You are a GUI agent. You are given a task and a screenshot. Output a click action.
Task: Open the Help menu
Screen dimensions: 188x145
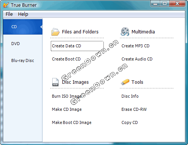[x=23, y=14]
